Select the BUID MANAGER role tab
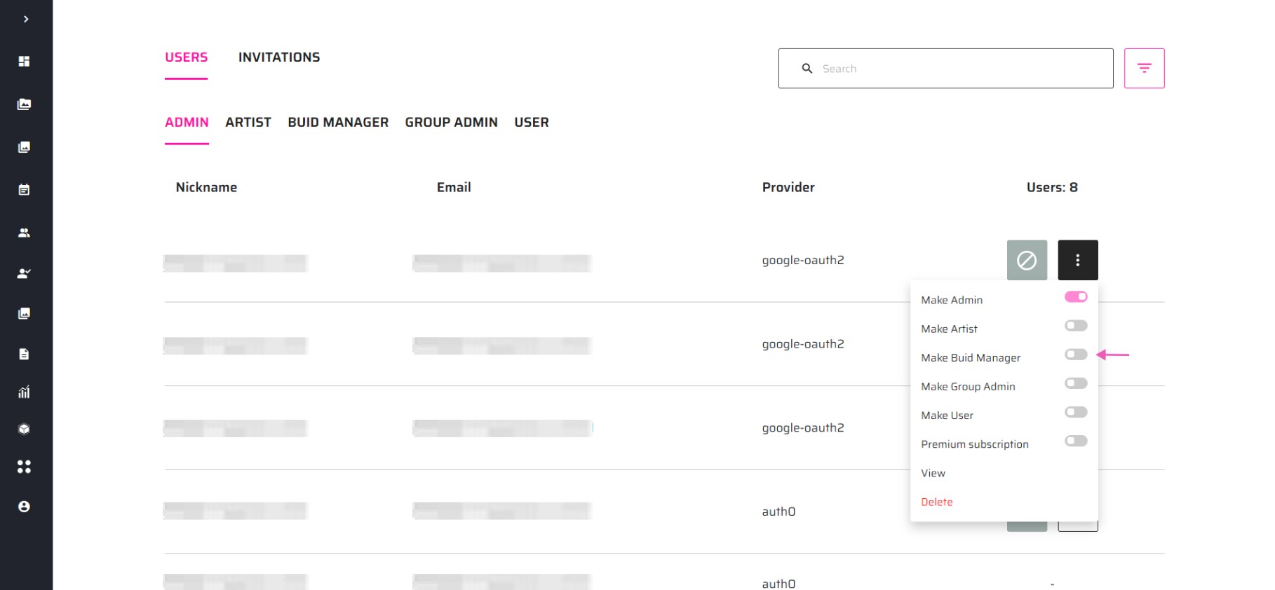Viewport: 1275px width, 590px height. coord(338,123)
